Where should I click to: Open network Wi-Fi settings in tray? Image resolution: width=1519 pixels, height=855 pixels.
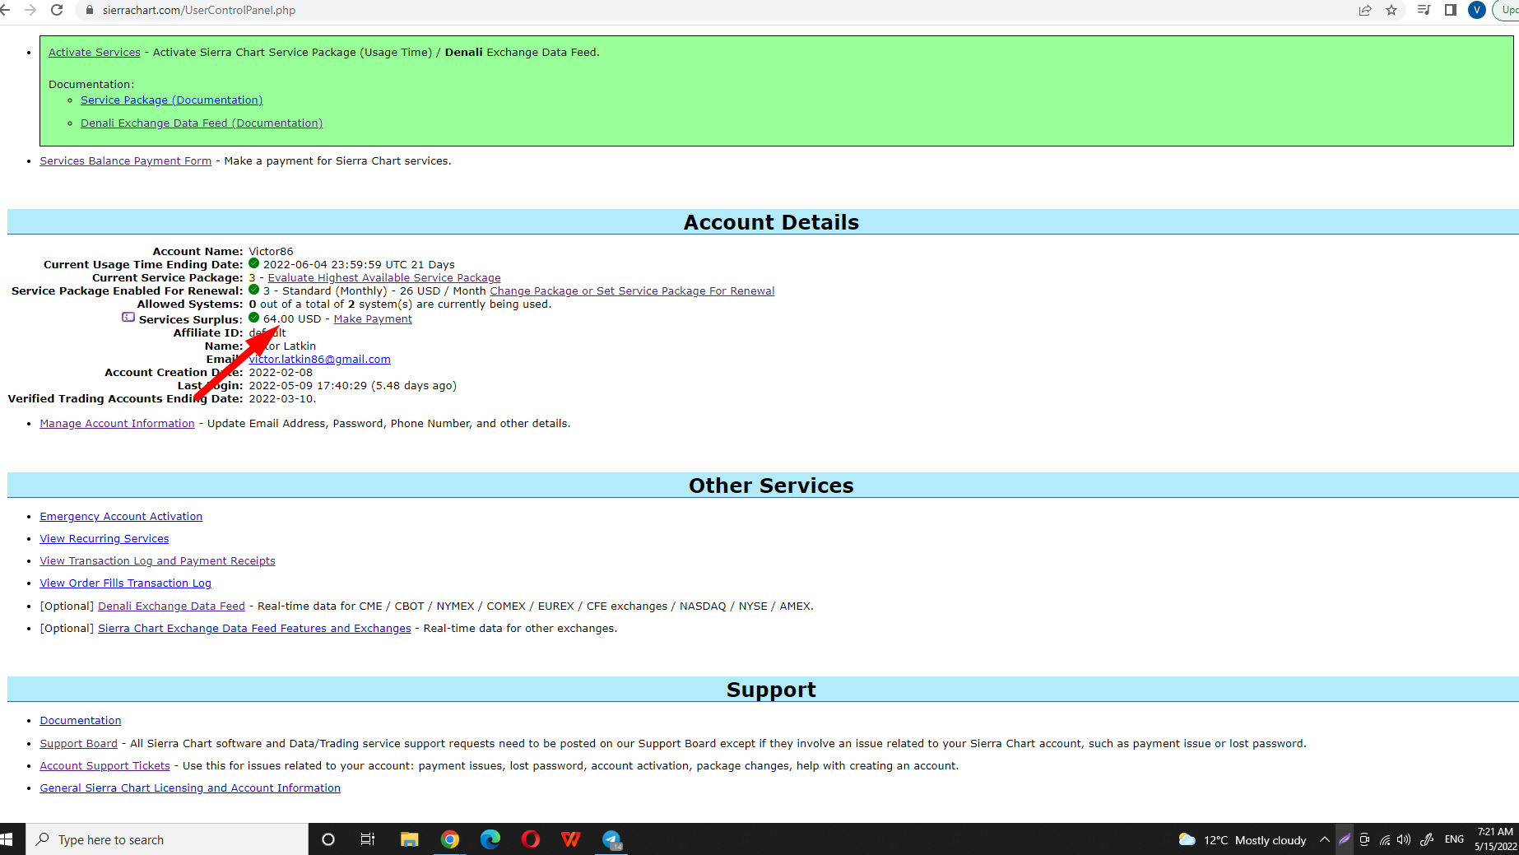point(1385,839)
